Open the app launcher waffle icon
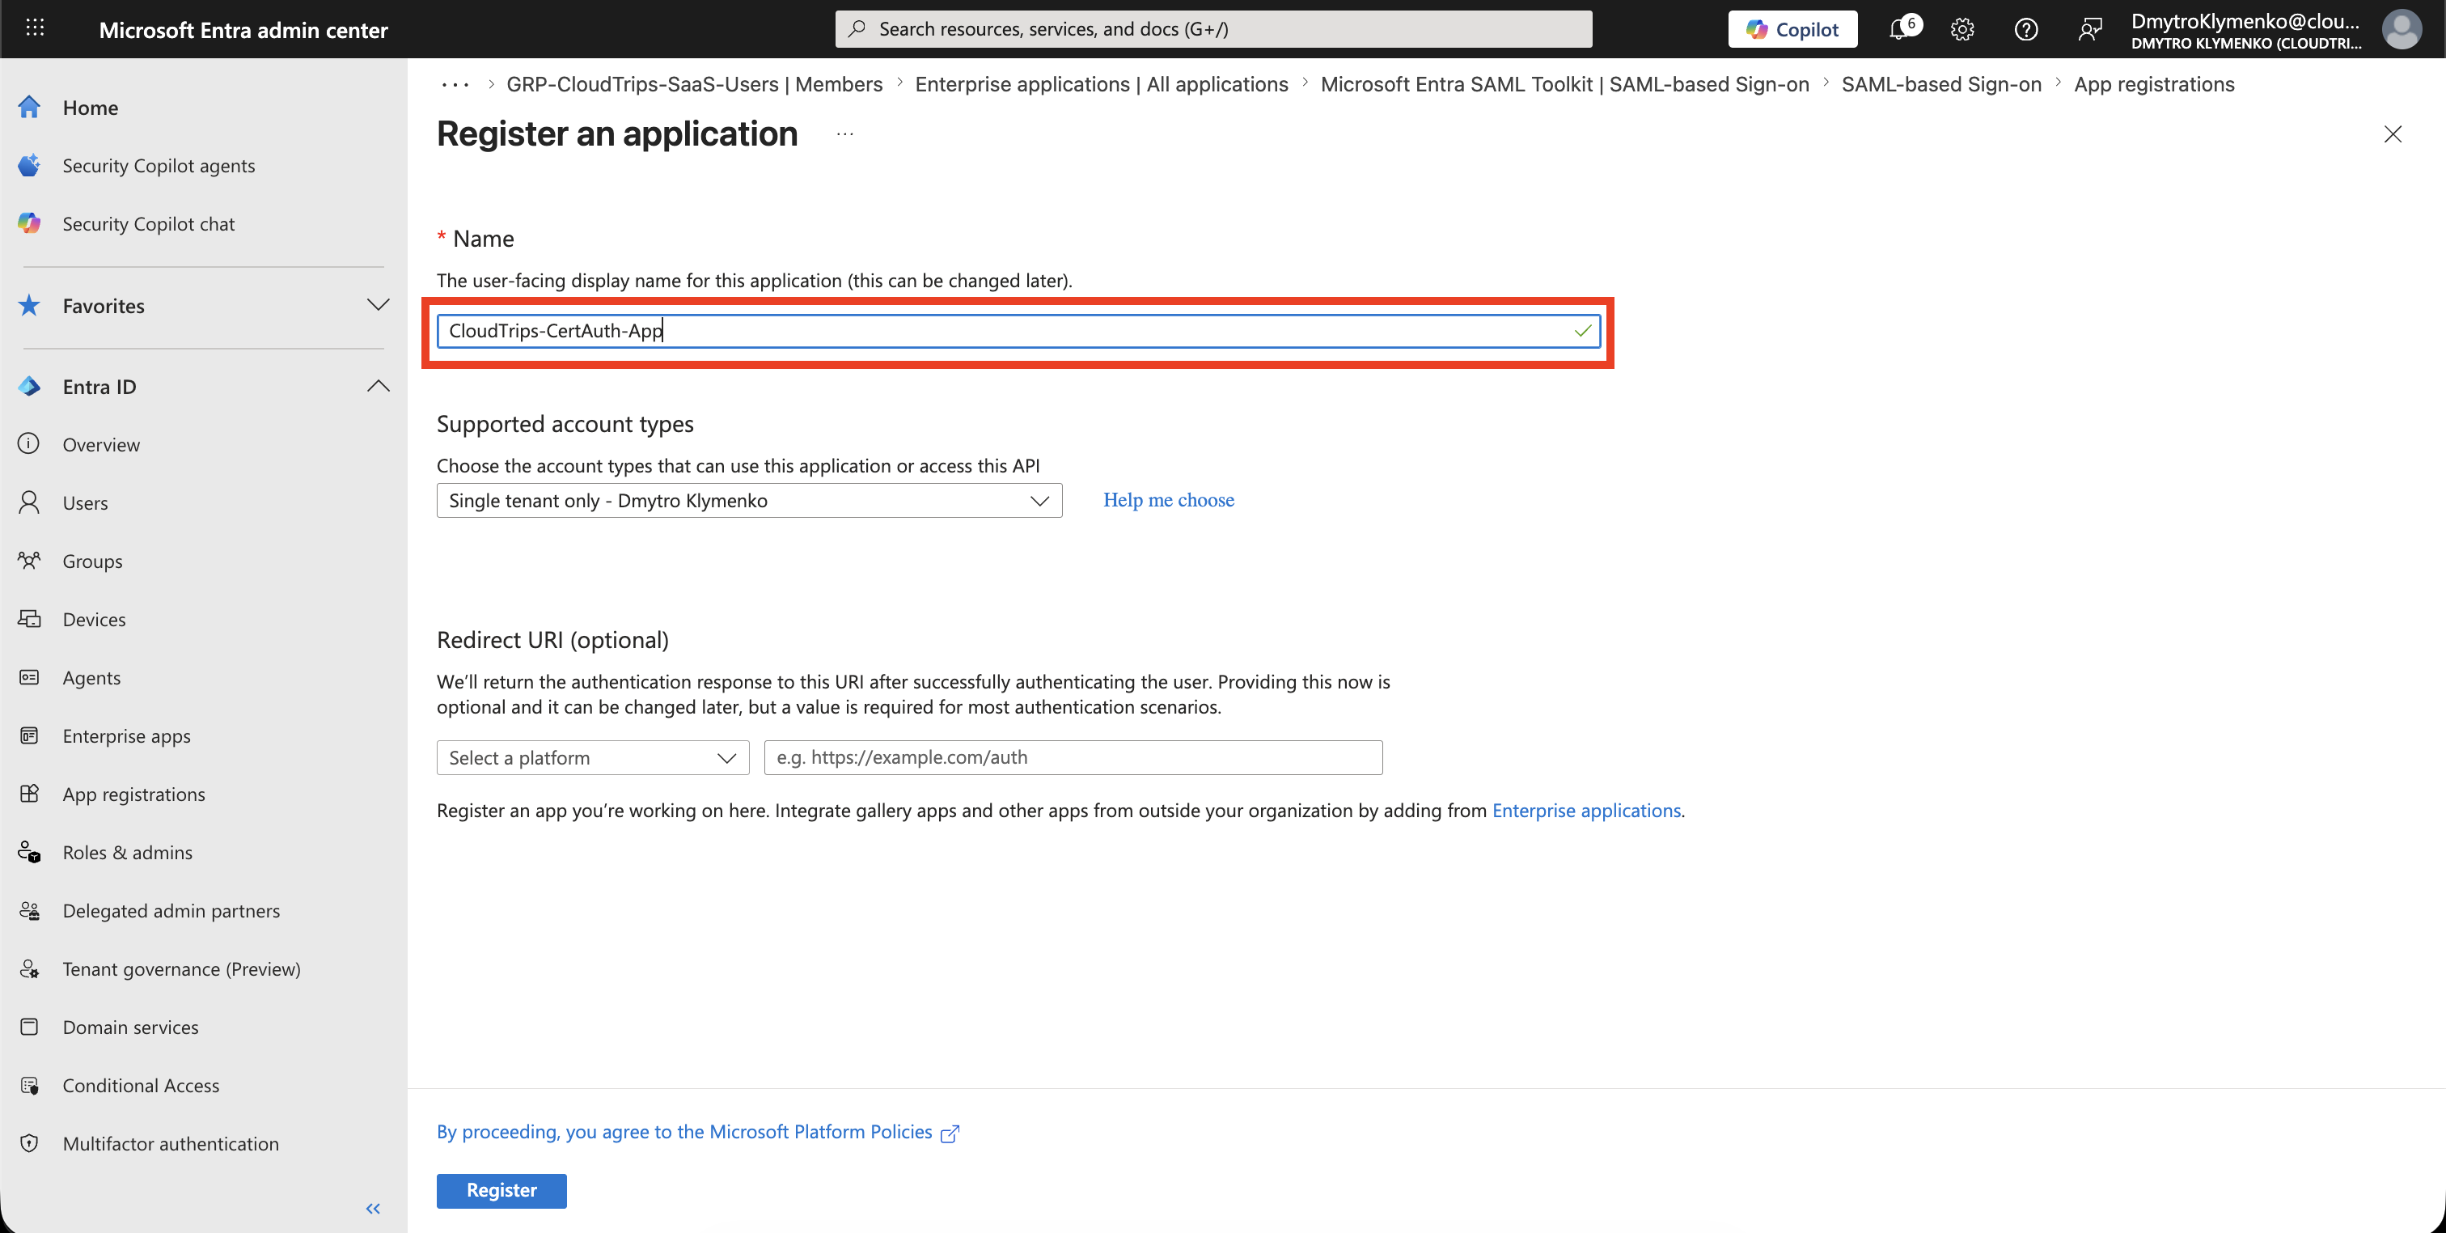The width and height of the screenshot is (2446, 1233). point(35,28)
